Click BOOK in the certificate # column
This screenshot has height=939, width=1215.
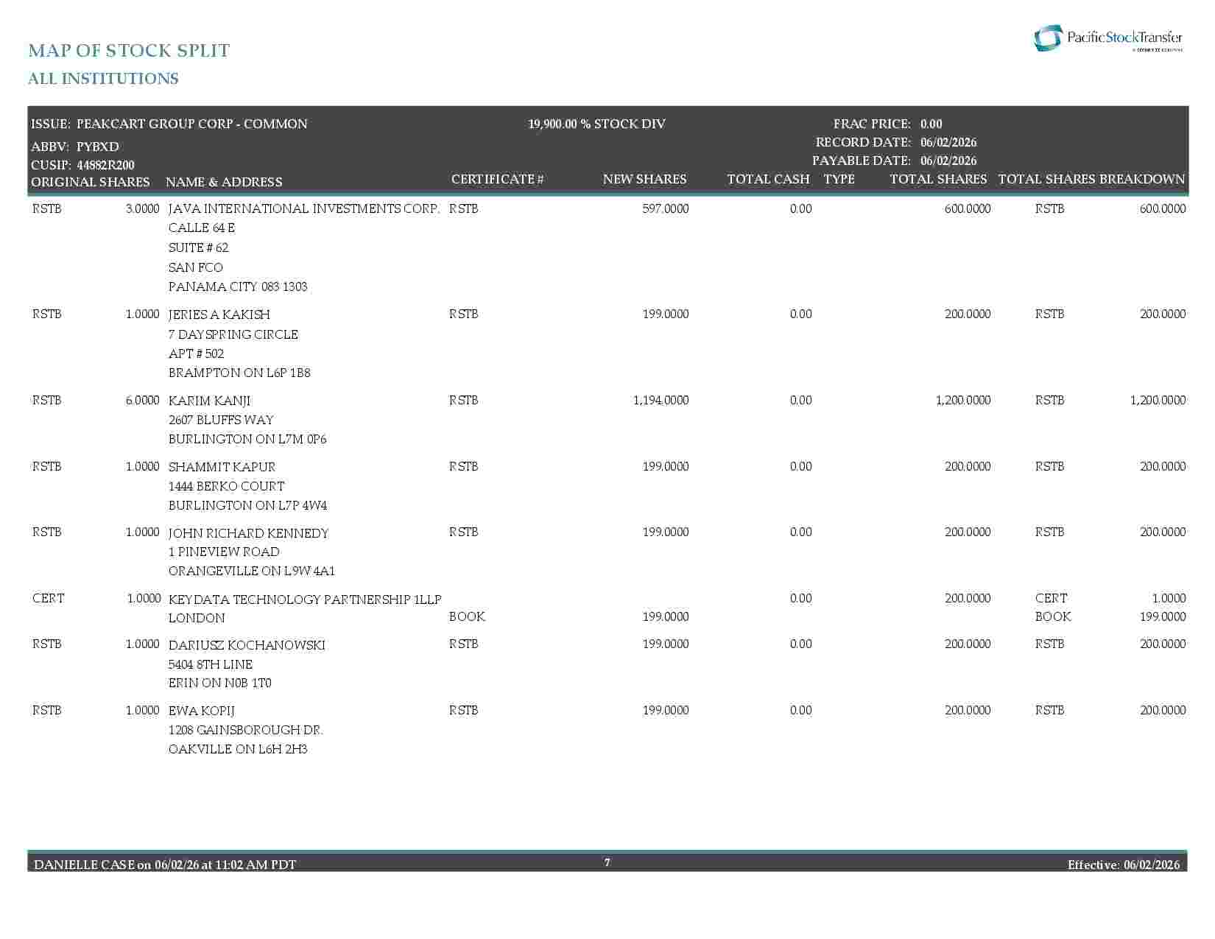[x=467, y=616]
